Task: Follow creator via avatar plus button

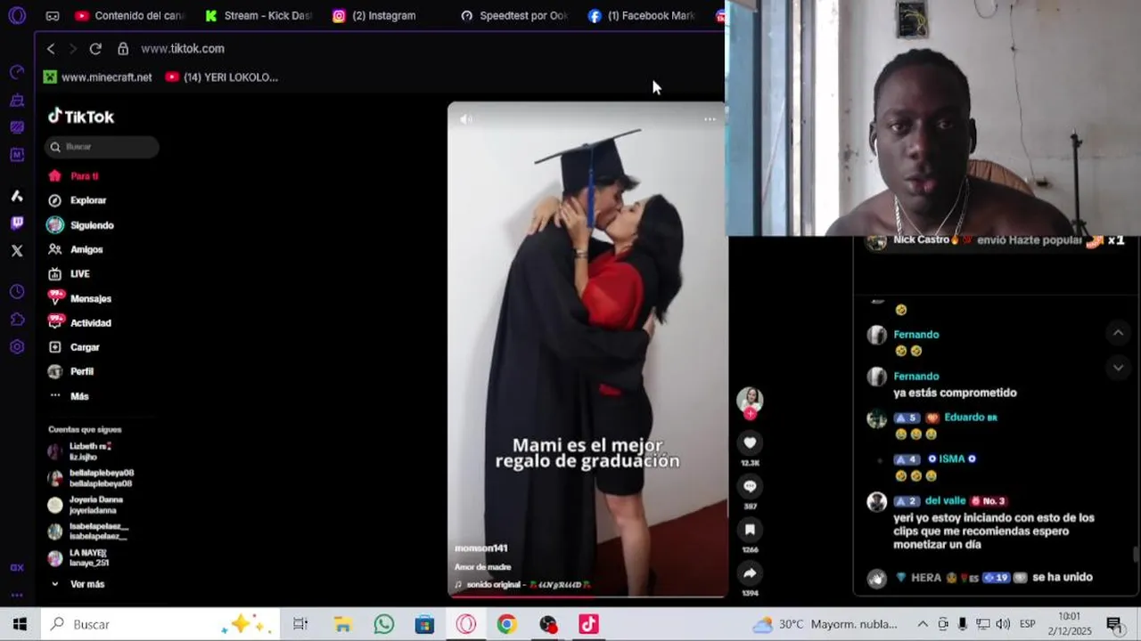Action: (750, 414)
